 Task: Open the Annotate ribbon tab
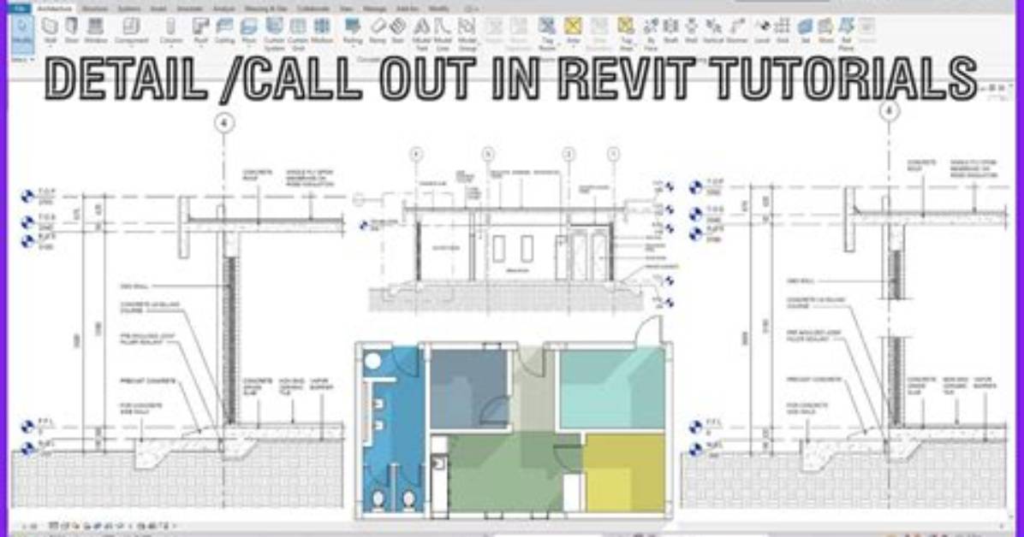(190, 9)
